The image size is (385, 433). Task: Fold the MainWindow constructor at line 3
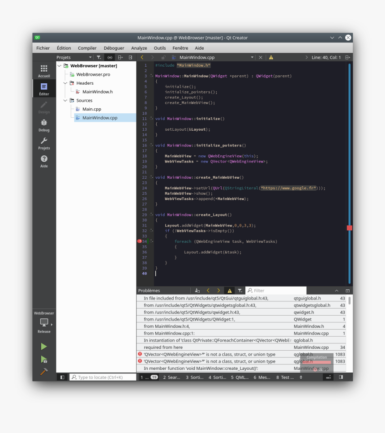pos(151,75)
